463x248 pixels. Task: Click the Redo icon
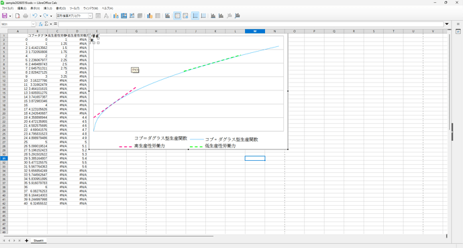[x=46, y=16]
